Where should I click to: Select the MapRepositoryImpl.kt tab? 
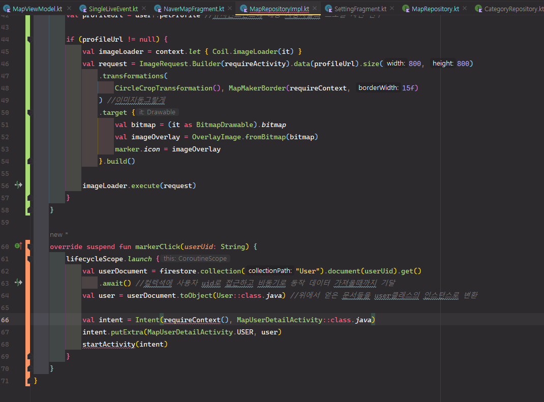pyautogui.click(x=279, y=9)
